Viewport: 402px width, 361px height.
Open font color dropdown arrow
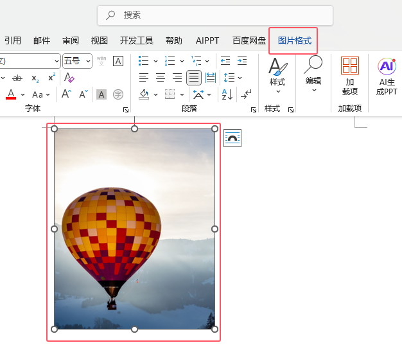tap(23, 94)
